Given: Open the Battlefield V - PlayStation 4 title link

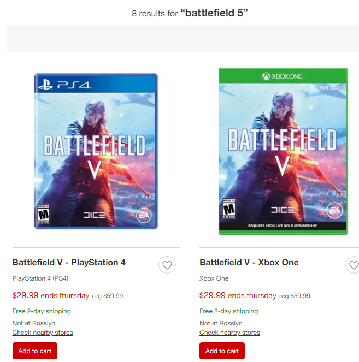Looking at the screenshot, I should click(69, 263).
